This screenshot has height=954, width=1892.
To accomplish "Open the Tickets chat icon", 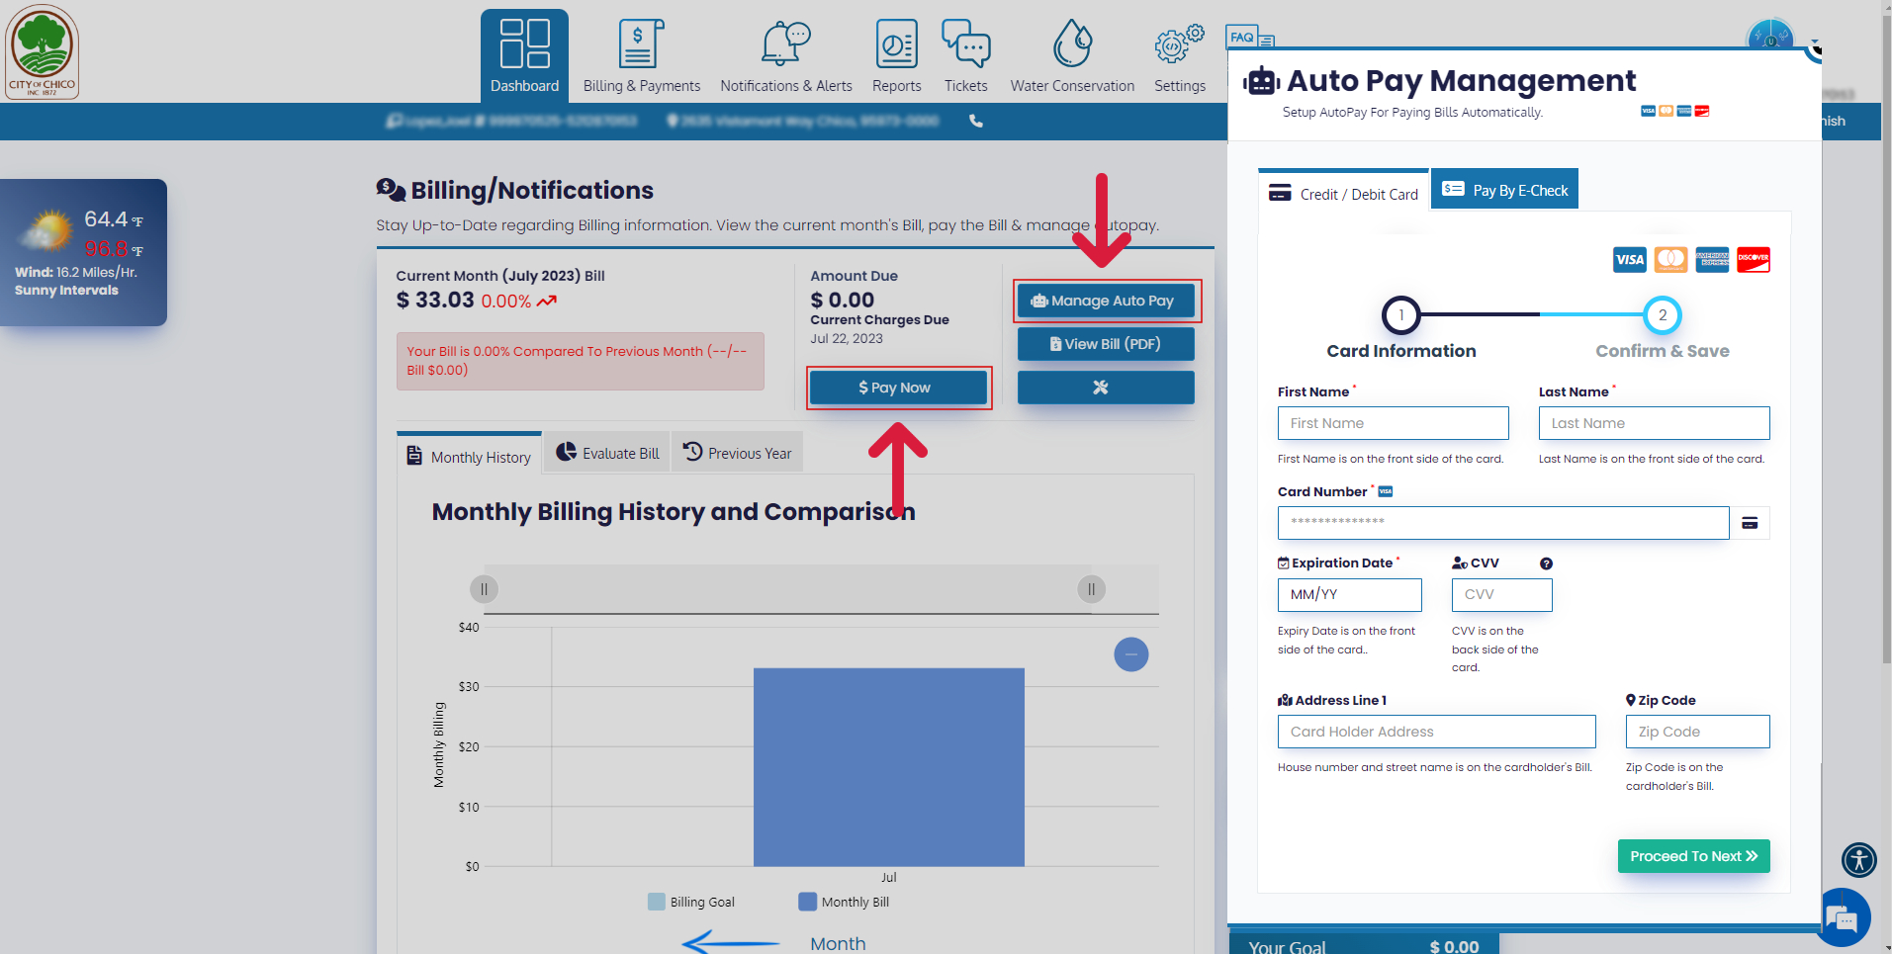I will (965, 45).
